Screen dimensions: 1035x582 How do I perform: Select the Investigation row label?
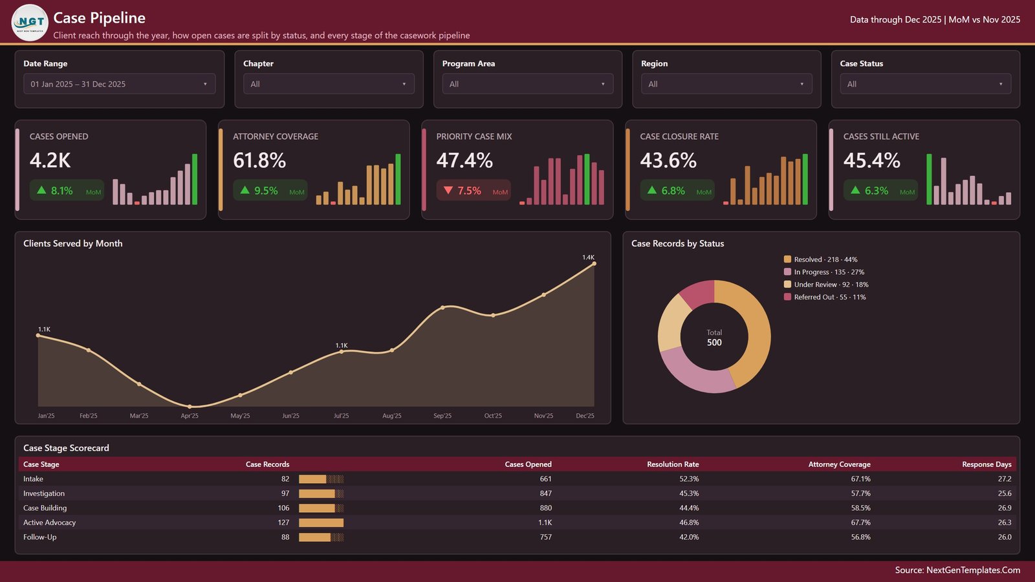pos(44,493)
